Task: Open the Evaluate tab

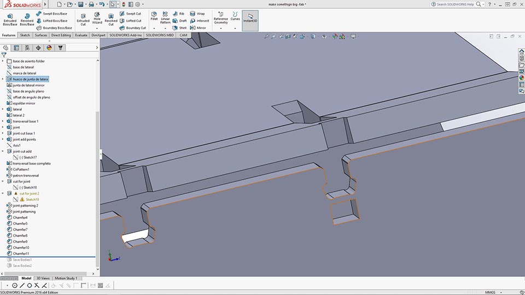Action: pyautogui.click(x=81, y=35)
